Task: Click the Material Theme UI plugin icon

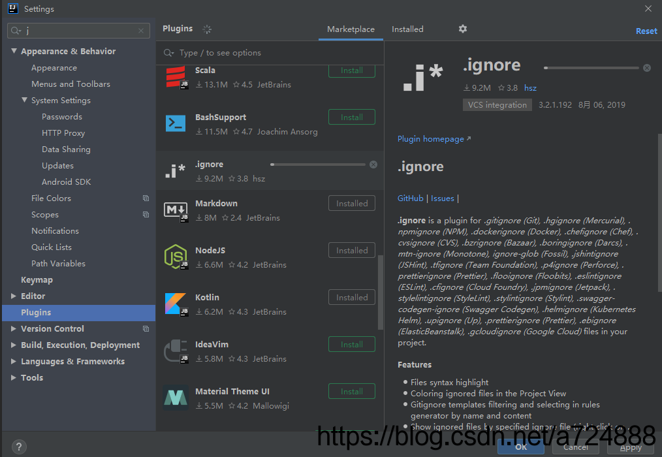Action: (x=176, y=398)
